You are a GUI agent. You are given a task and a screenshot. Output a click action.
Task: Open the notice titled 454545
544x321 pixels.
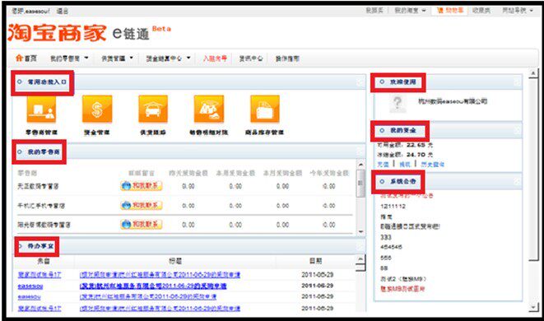(x=391, y=247)
